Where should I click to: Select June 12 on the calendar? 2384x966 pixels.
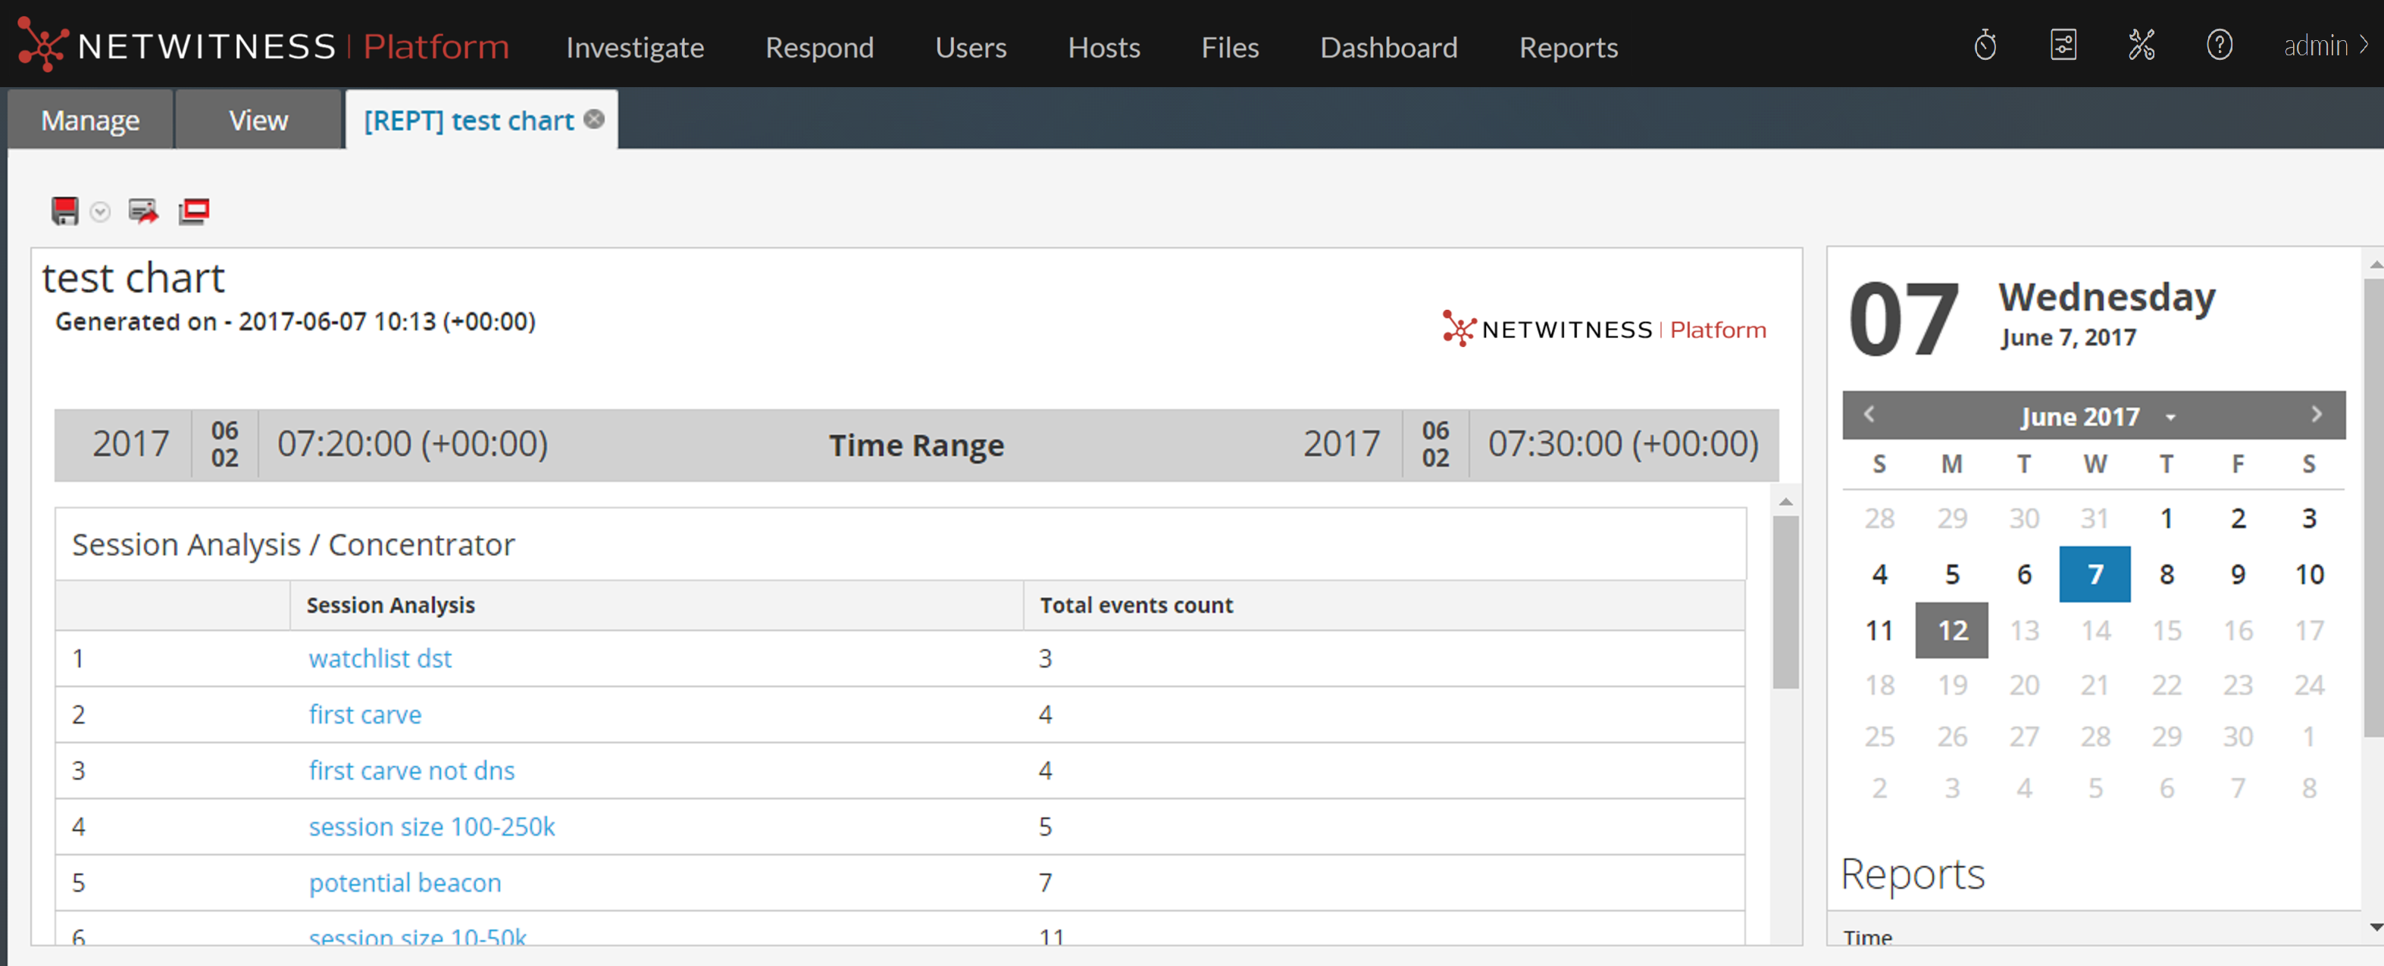[1952, 630]
